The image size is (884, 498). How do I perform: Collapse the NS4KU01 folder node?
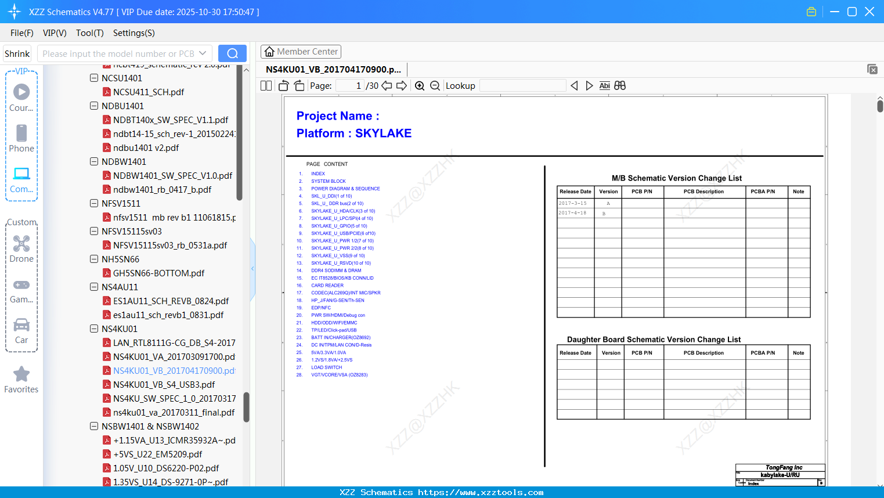94,329
